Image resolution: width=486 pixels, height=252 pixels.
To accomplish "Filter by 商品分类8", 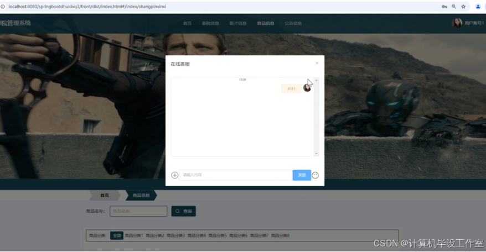I will coord(280,235).
